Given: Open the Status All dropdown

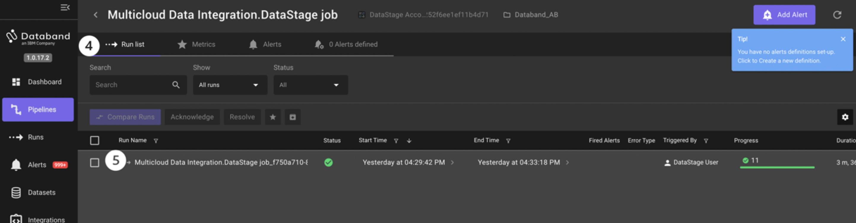Looking at the screenshot, I should (x=310, y=85).
